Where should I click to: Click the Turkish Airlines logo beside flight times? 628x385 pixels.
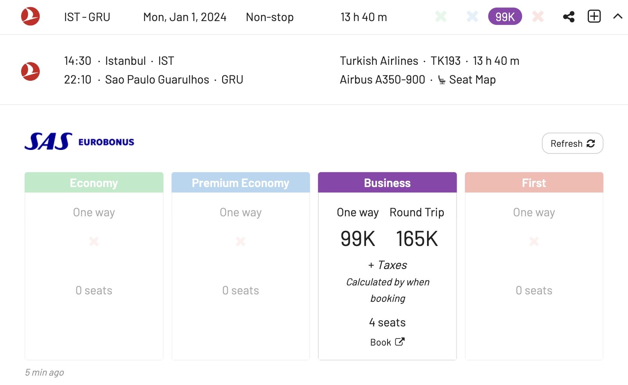pyautogui.click(x=31, y=71)
